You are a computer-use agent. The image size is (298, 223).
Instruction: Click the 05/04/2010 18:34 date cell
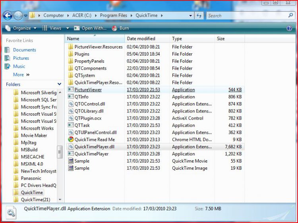(x=143, y=54)
